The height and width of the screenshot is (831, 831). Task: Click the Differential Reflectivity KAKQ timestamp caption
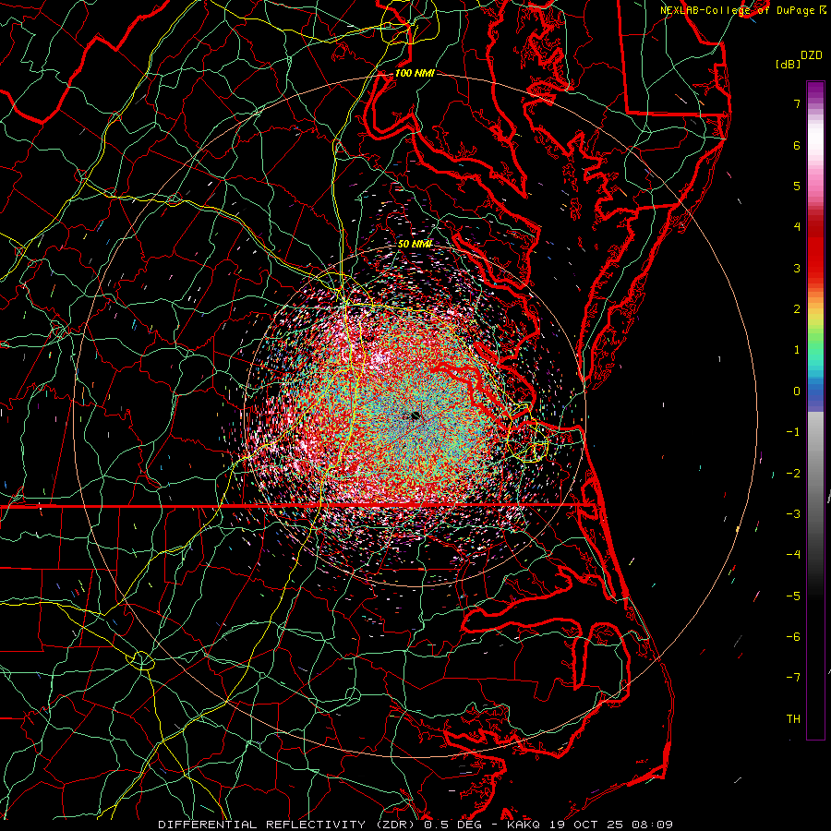pos(415,825)
